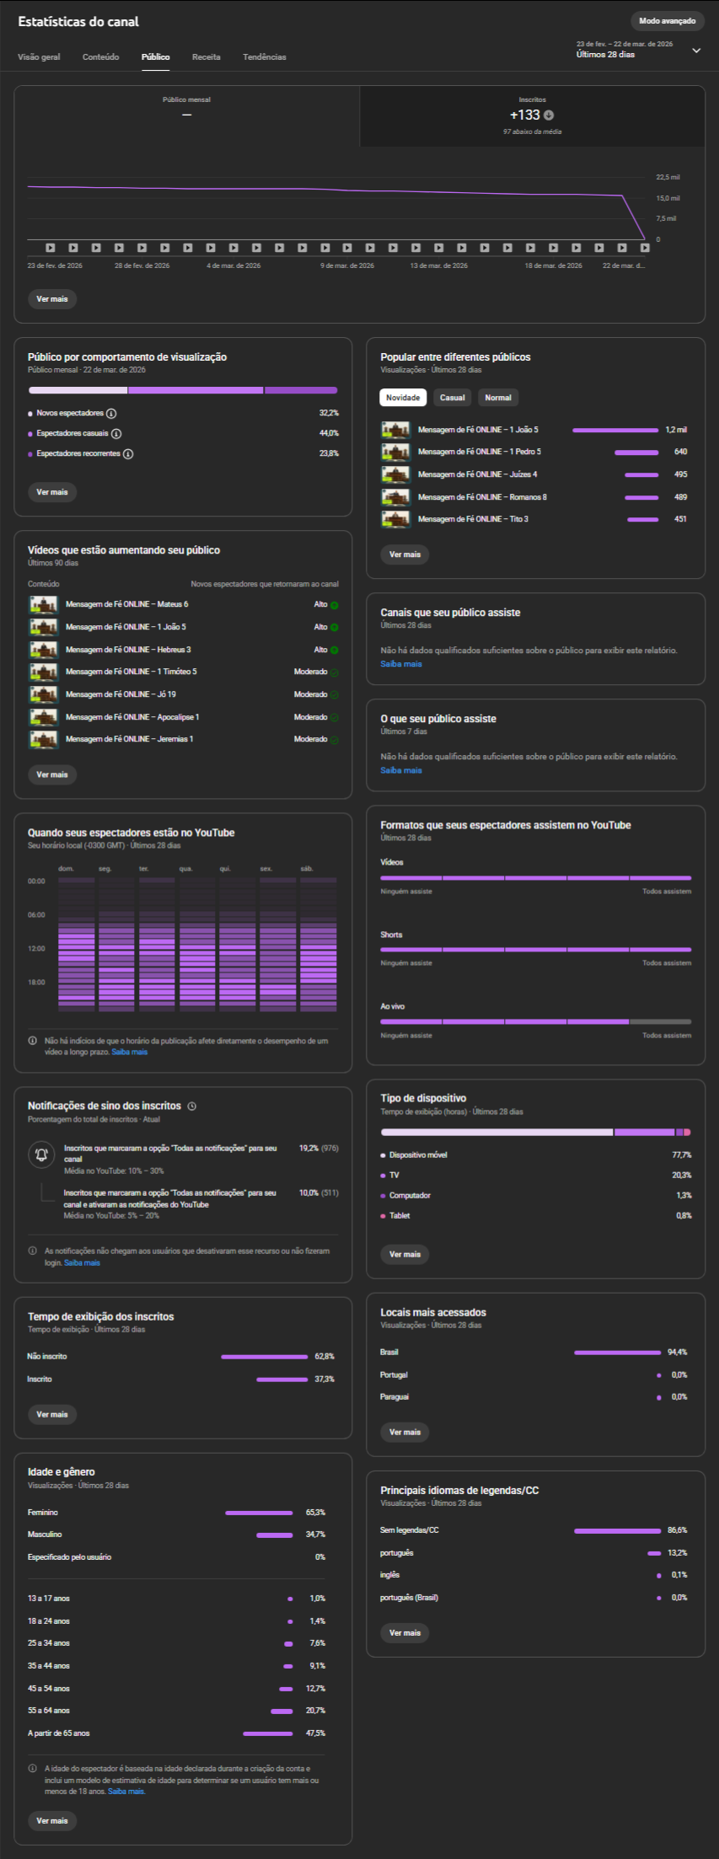Open the Receita tab
The height and width of the screenshot is (1859, 719).
click(x=206, y=57)
